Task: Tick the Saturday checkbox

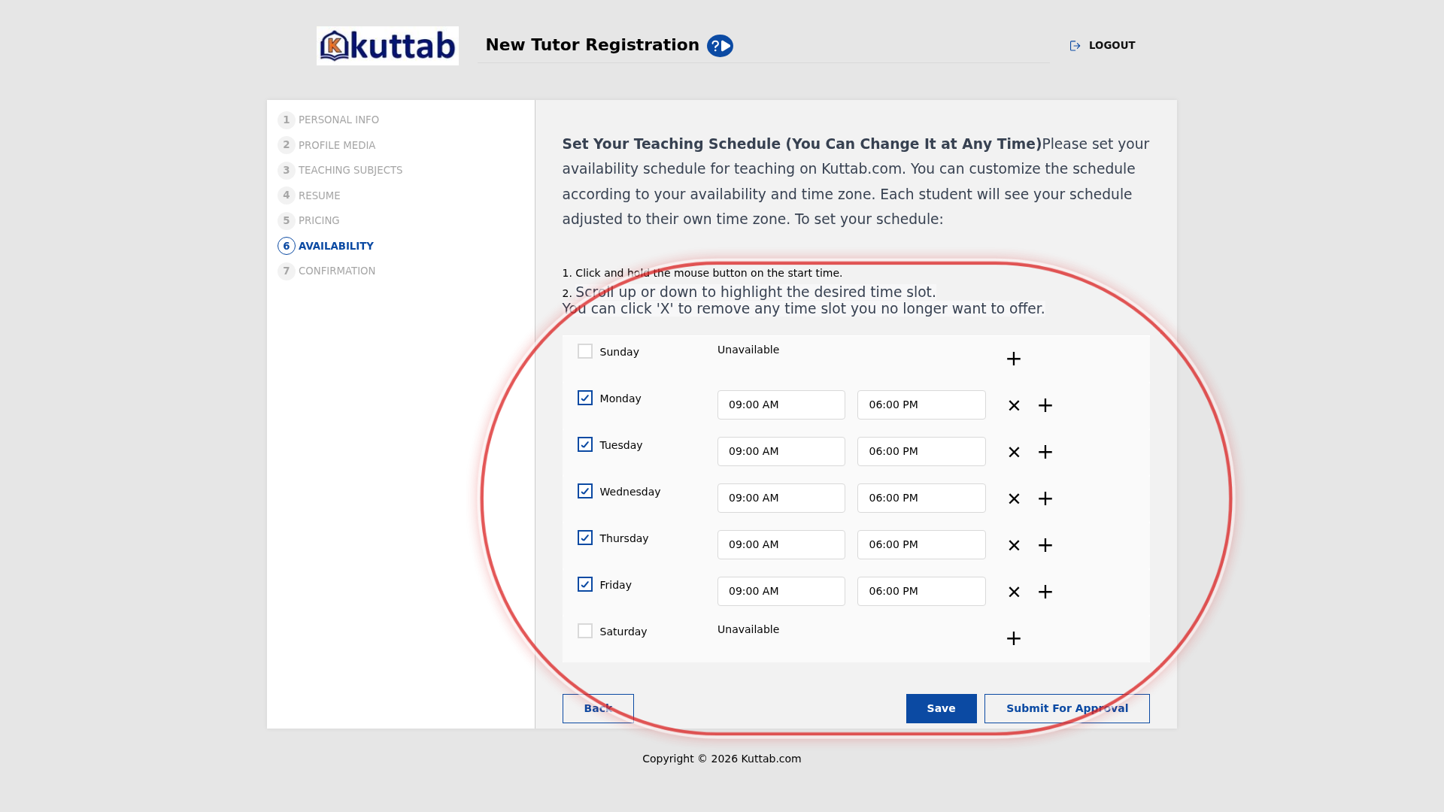Action: coord(585,631)
